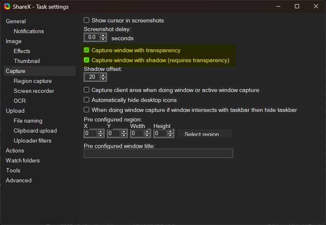Increase Screenshot delay with up arrow
Viewport: 326px width, 225px height.
point(103,36)
